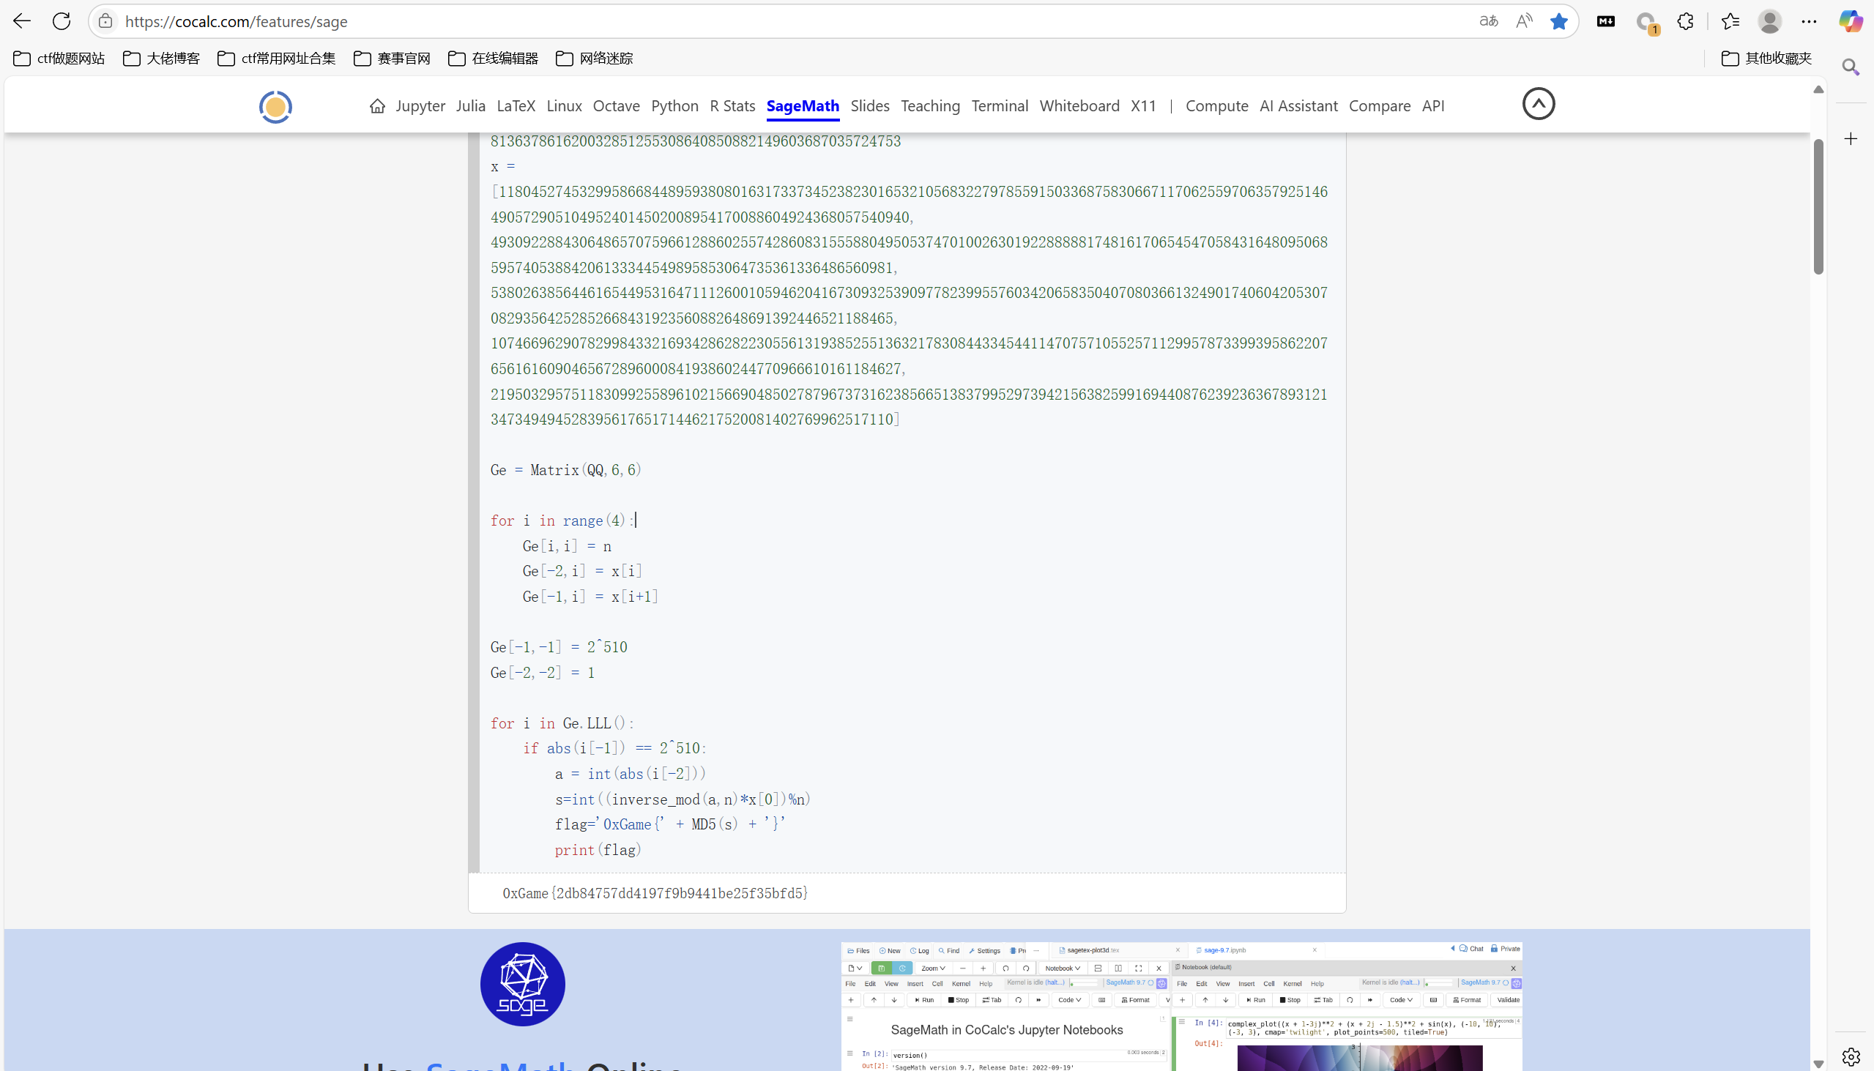Open the 大佬博客 bookmark folder
The image size is (1874, 1071).
tap(161, 58)
